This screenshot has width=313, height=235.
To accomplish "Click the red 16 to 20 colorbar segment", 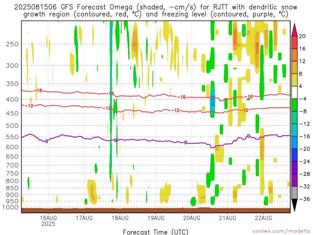I will pyautogui.click(x=294, y=42).
